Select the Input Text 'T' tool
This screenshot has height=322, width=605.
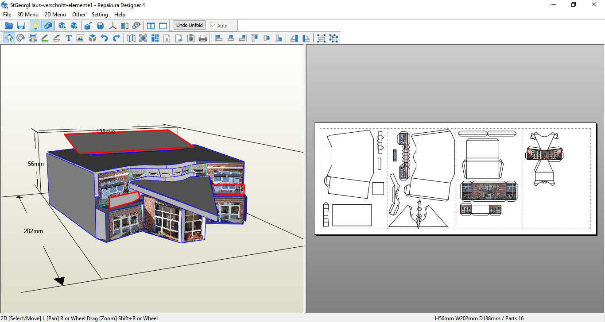69,38
